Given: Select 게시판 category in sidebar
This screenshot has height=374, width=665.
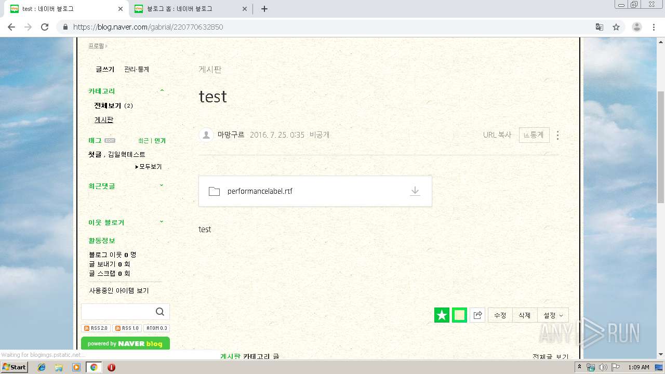Looking at the screenshot, I should pyautogui.click(x=104, y=119).
